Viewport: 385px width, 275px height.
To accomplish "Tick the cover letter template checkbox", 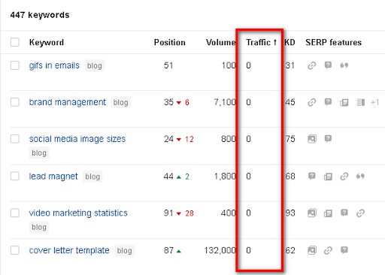I will [15, 250].
